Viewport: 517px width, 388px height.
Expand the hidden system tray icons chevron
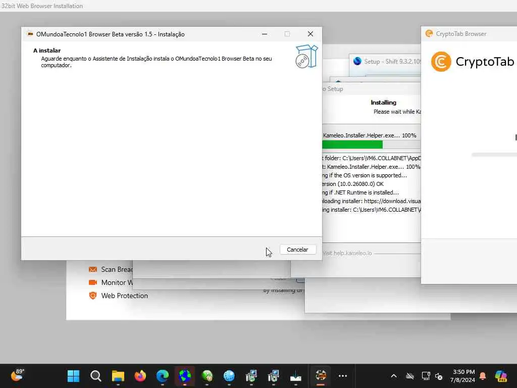pos(394,376)
